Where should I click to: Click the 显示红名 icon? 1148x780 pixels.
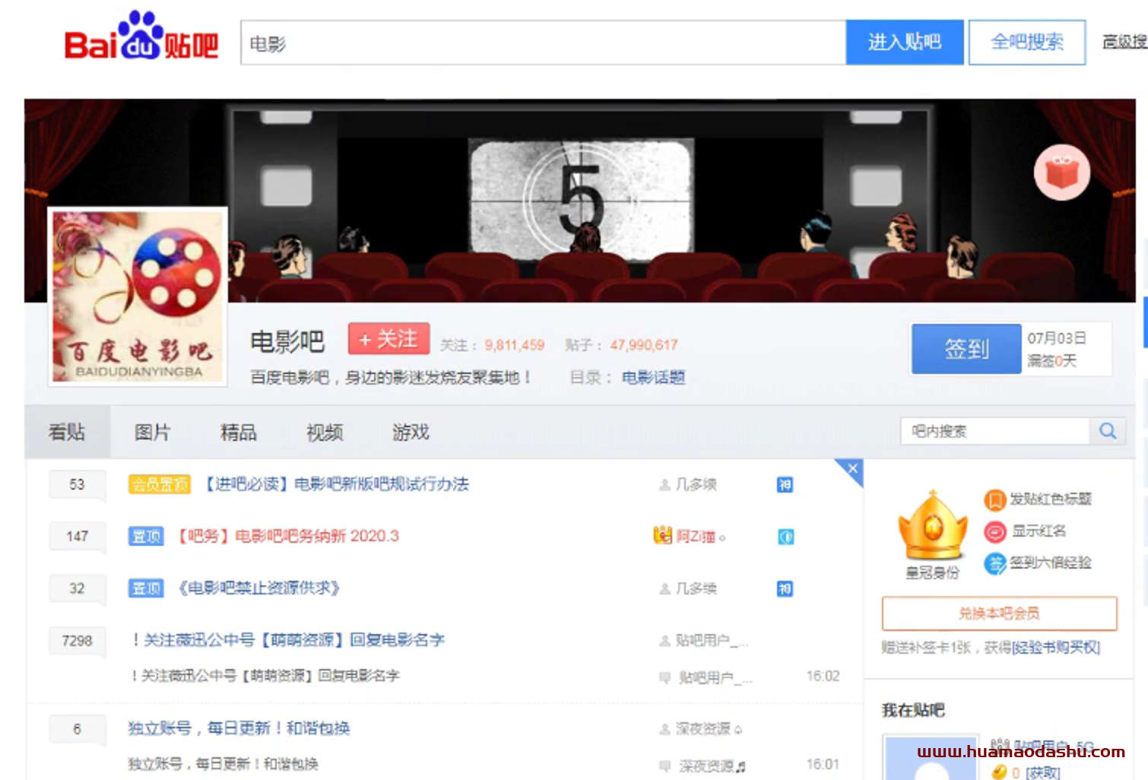point(994,531)
